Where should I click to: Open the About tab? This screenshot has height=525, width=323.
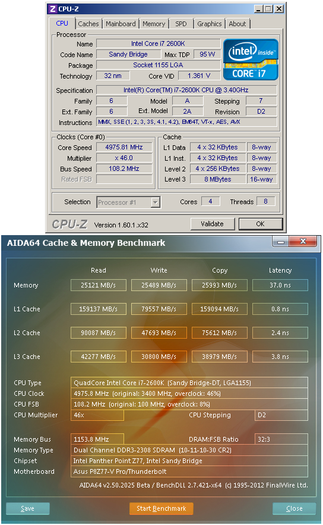click(x=237, y=24)
